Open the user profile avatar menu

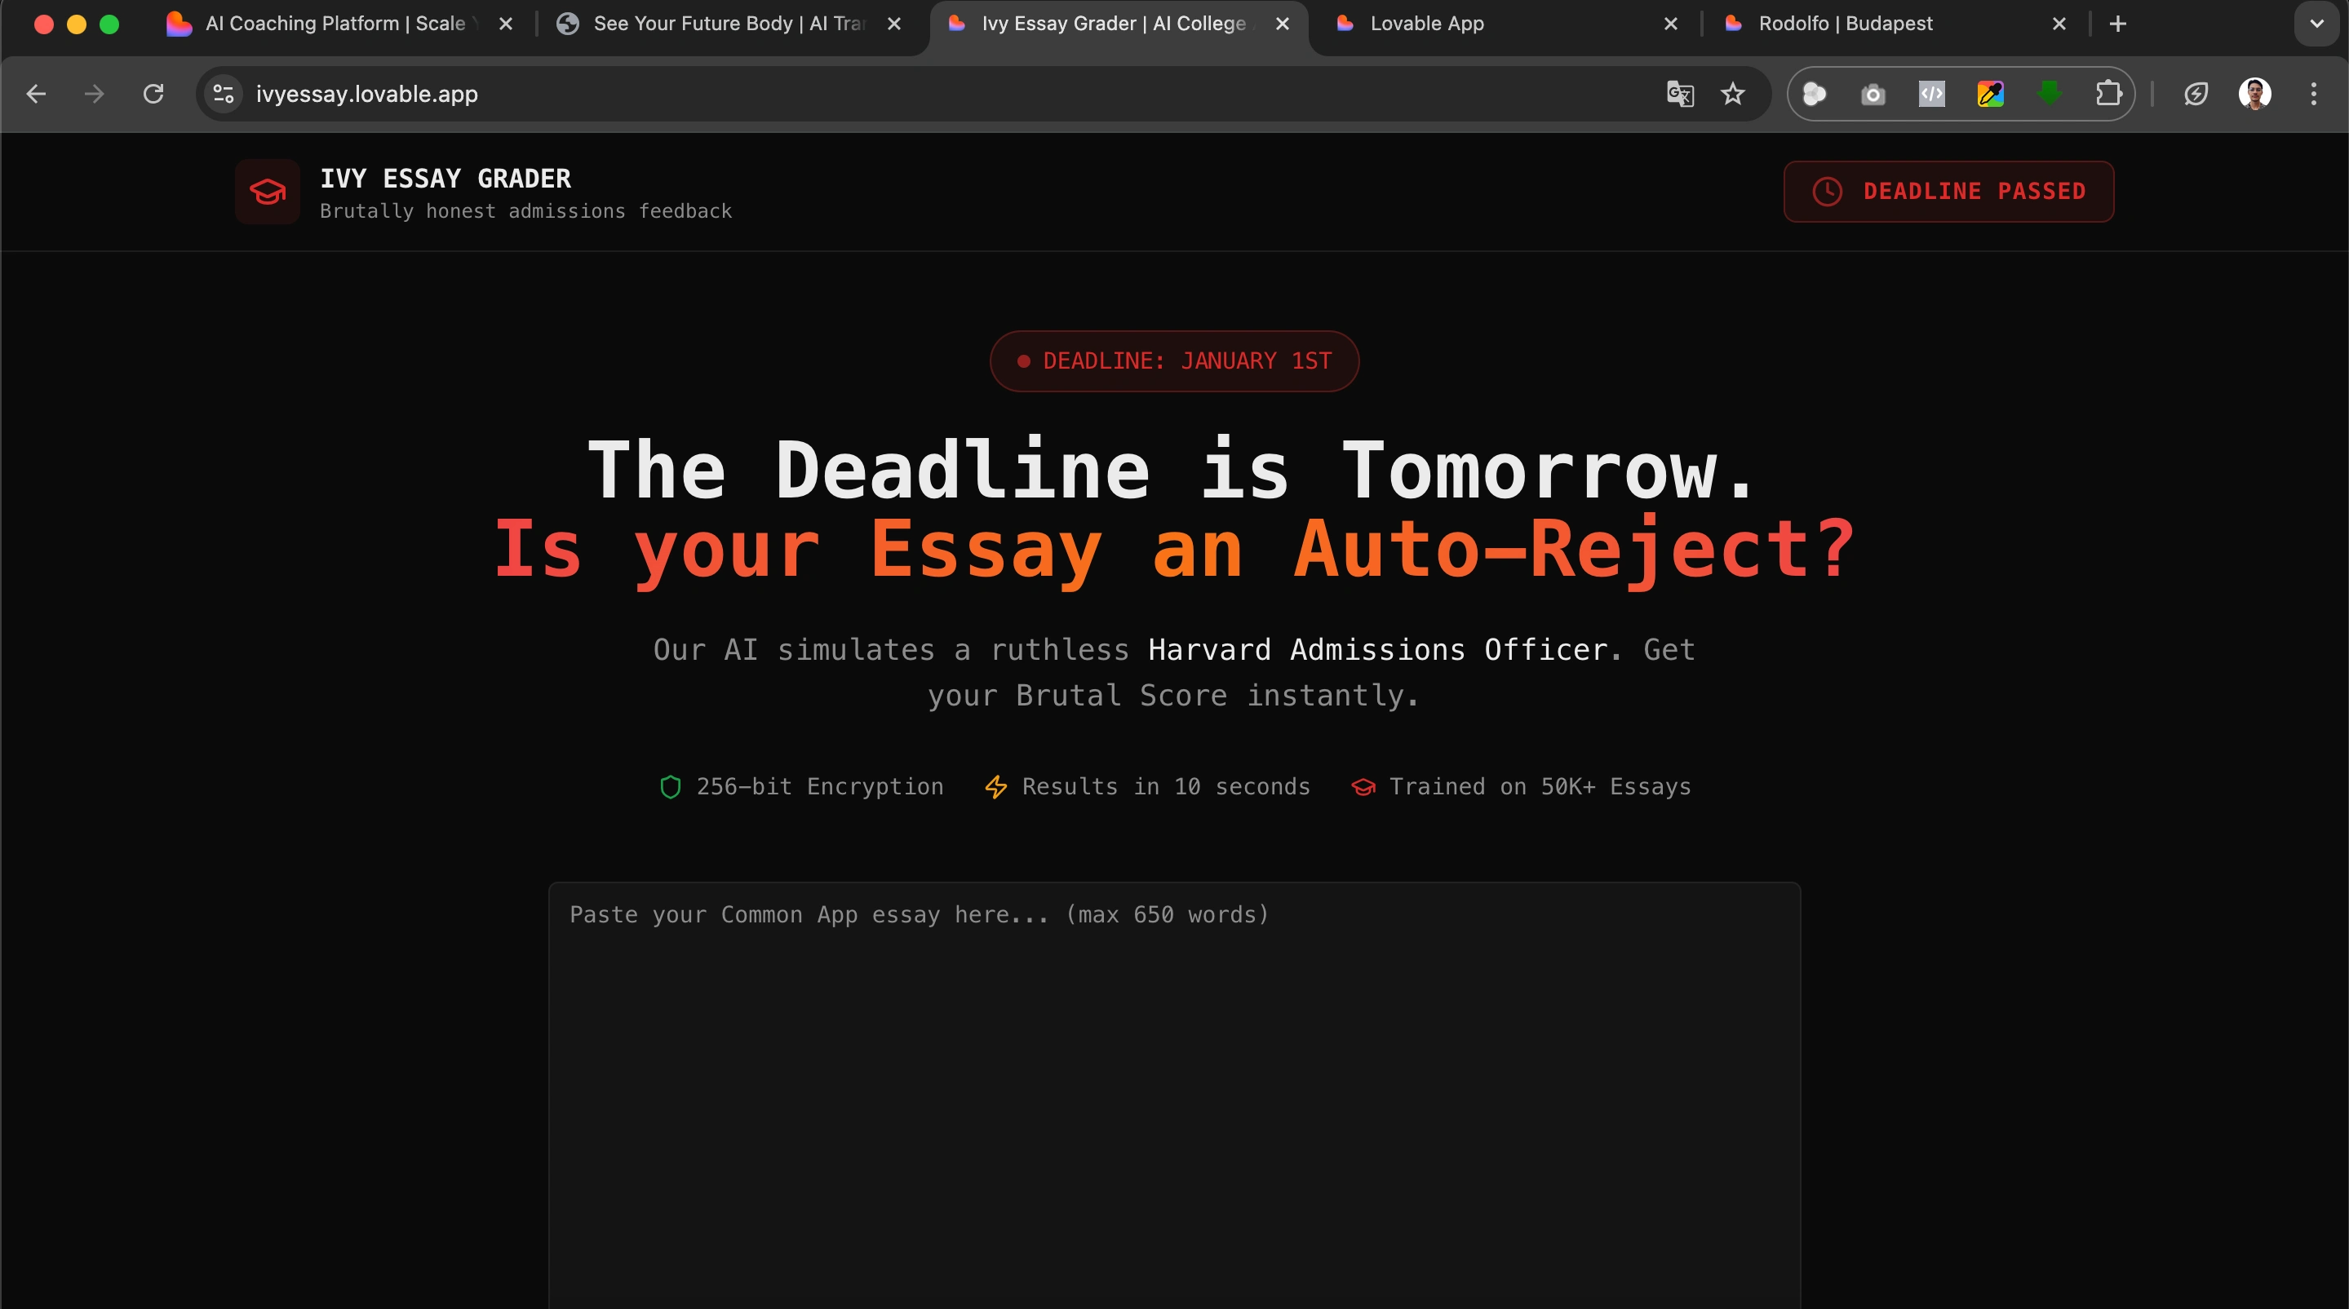pyautogui.click(x=2254, y=94)
